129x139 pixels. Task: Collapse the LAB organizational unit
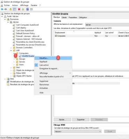point(11,50)
